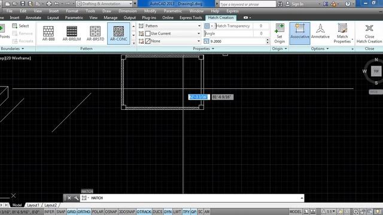Image resolution: width=383 pixels, height=215 pixels.
Task: Click the Stay Connected icon in title bar
Action: pyautogui.click(x=333, y=4)
